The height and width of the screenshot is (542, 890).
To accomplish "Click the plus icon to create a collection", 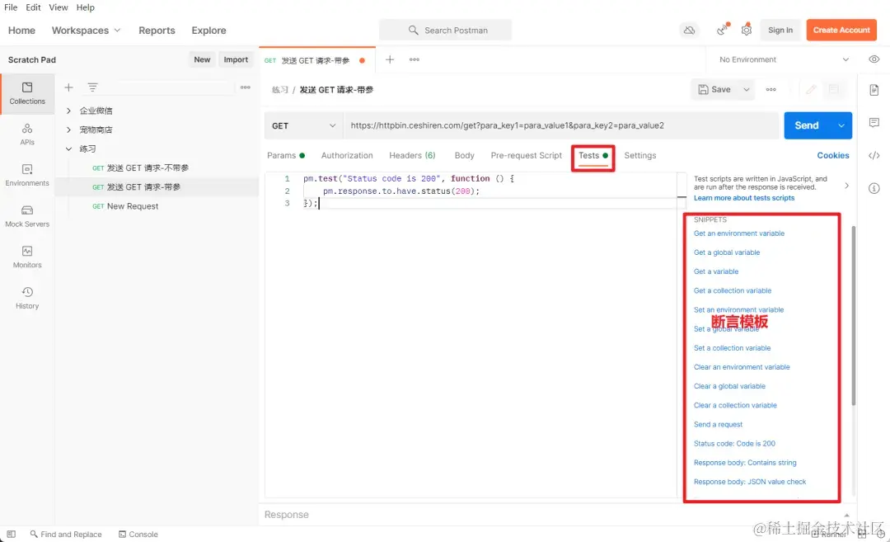I will tap(68, 87).
